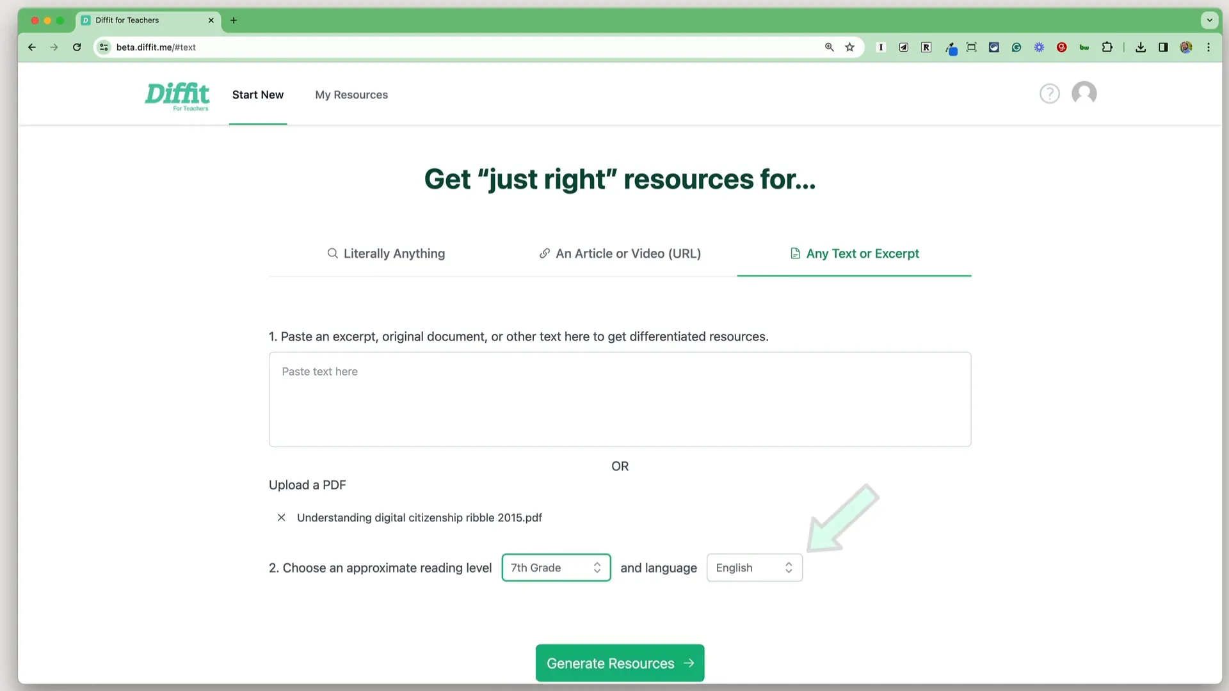Screen dimensions: 1229x691
Task: Open the screen capture extension icon
Action: tap(972, 47)
